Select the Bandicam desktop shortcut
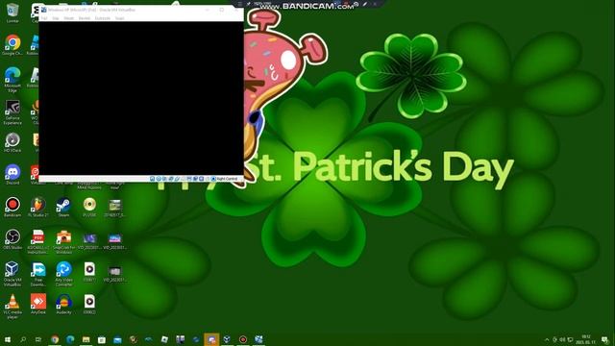Screen dimensions: 615x346 (12, 208)
